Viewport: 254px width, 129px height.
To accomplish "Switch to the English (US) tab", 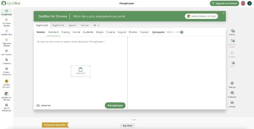I will point(58,25).
